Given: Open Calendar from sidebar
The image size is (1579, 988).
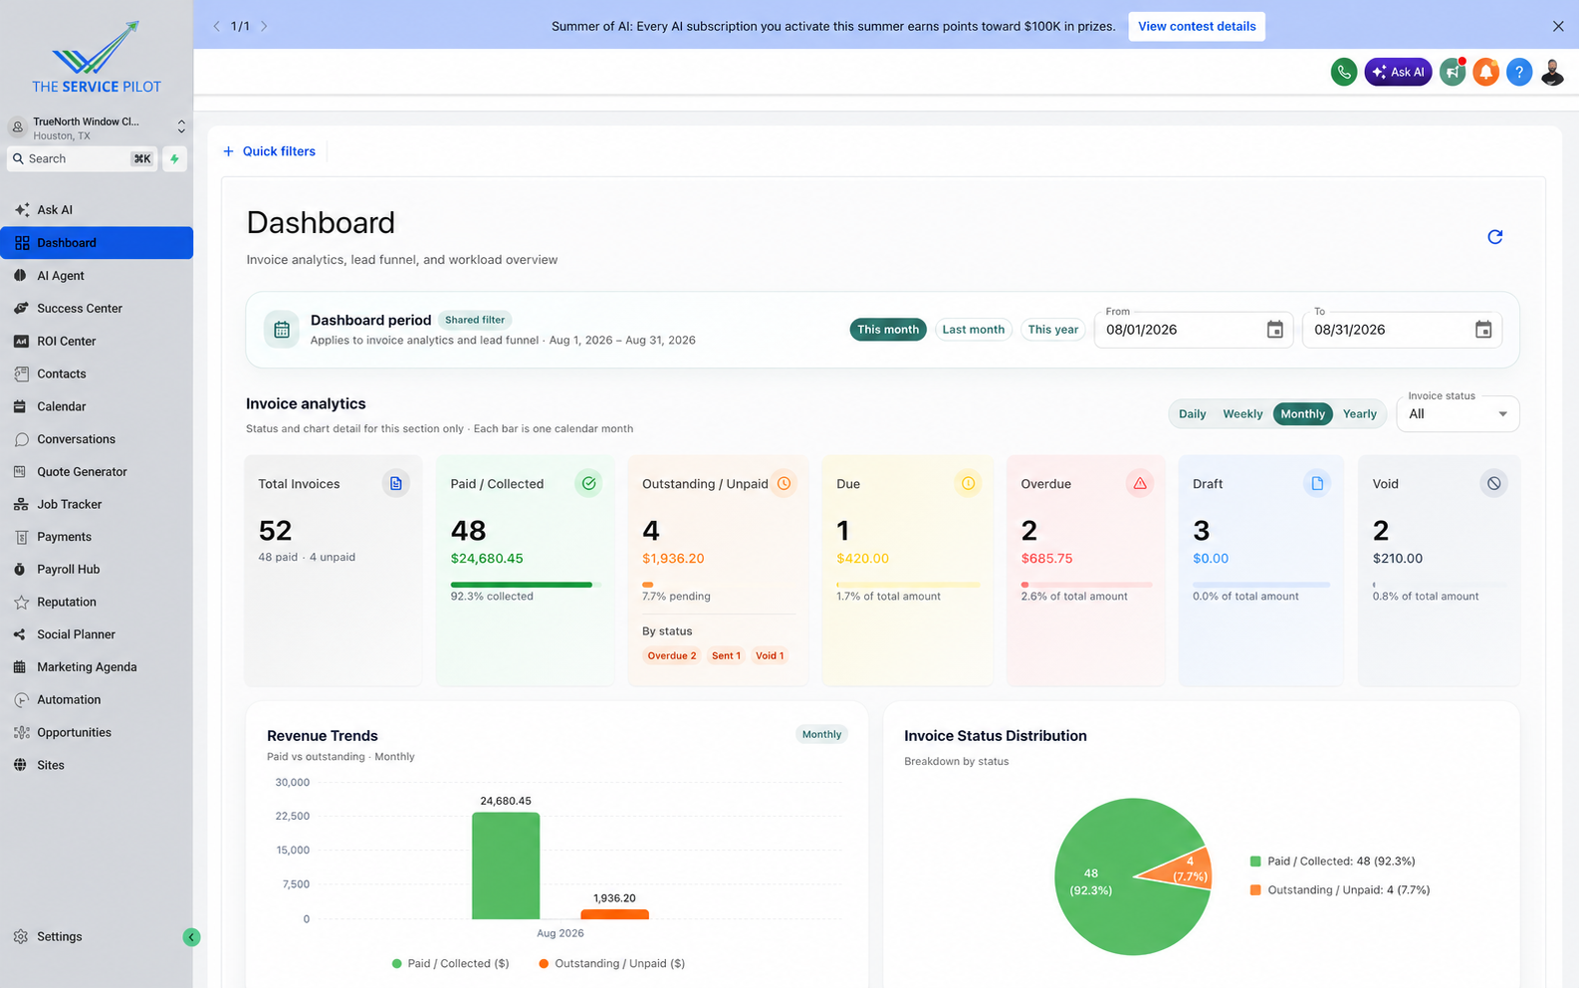Looking at the screenshot, I should point(97,406).
